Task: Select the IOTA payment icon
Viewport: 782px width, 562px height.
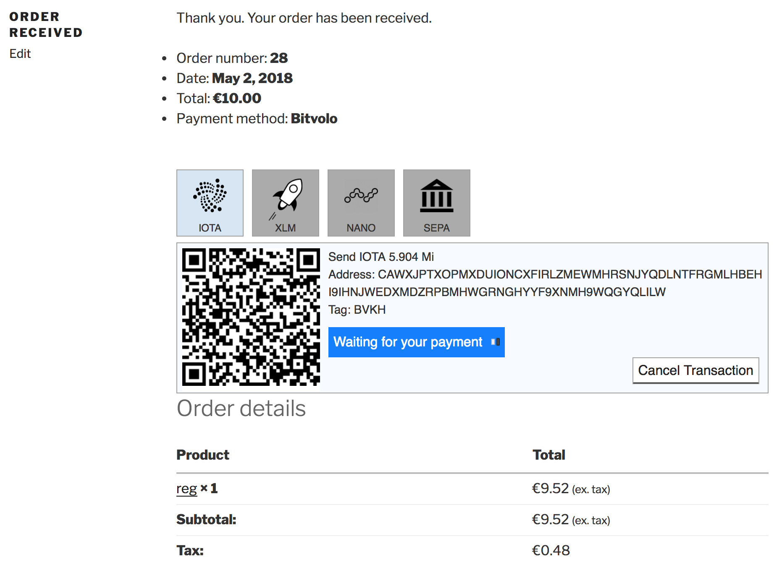Action: click(210, 195)
